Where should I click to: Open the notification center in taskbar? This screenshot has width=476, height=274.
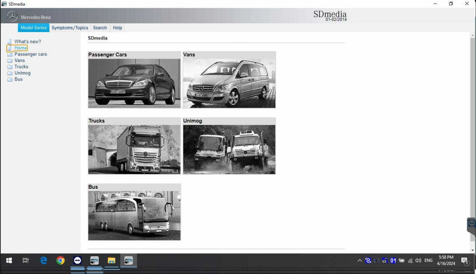[464, 260]
